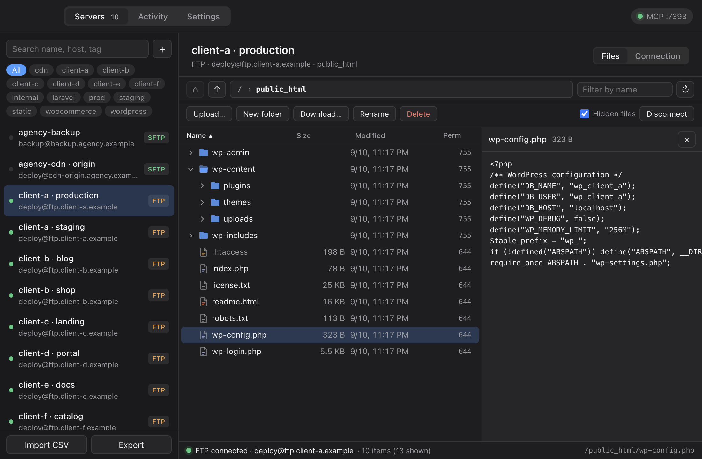Screen dimensions: 702x459
Task: Click the Name column sort arrow
Action: point(211,136)
